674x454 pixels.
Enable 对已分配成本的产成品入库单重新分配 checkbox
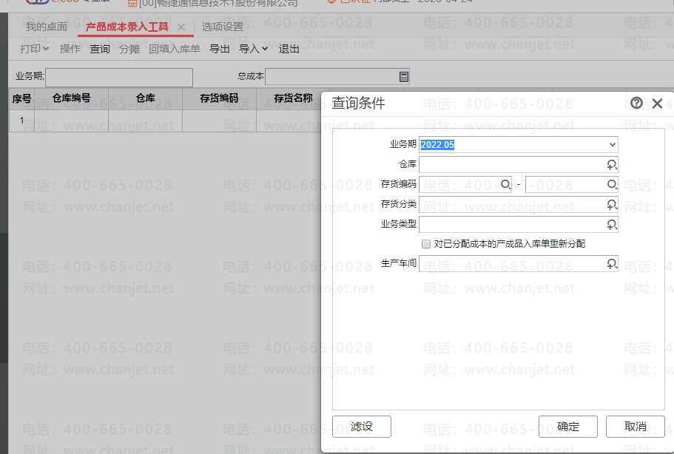[426, 244]
